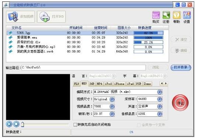This screenshot has height=138, width=202.
Task: Click the end time 01:34:29
Action: pos(99,51)
